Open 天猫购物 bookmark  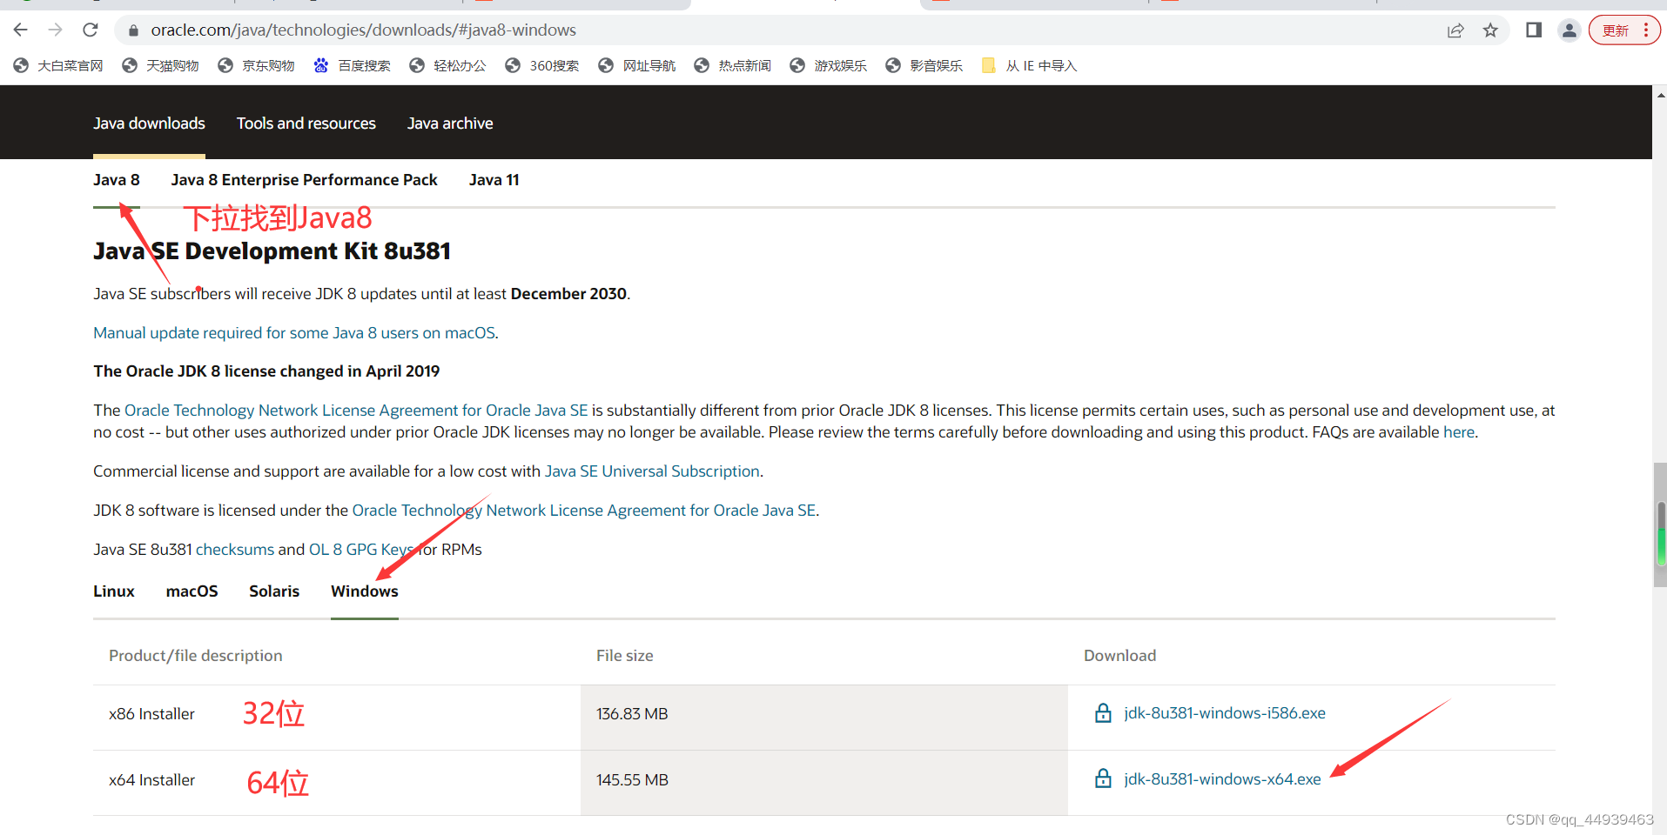[x=160, y=66]
